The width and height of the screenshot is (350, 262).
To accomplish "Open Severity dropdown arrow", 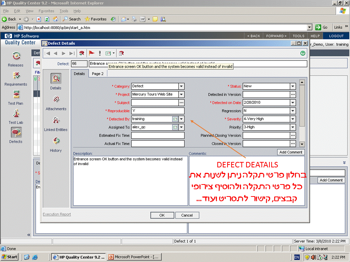I will click(293, 119).
